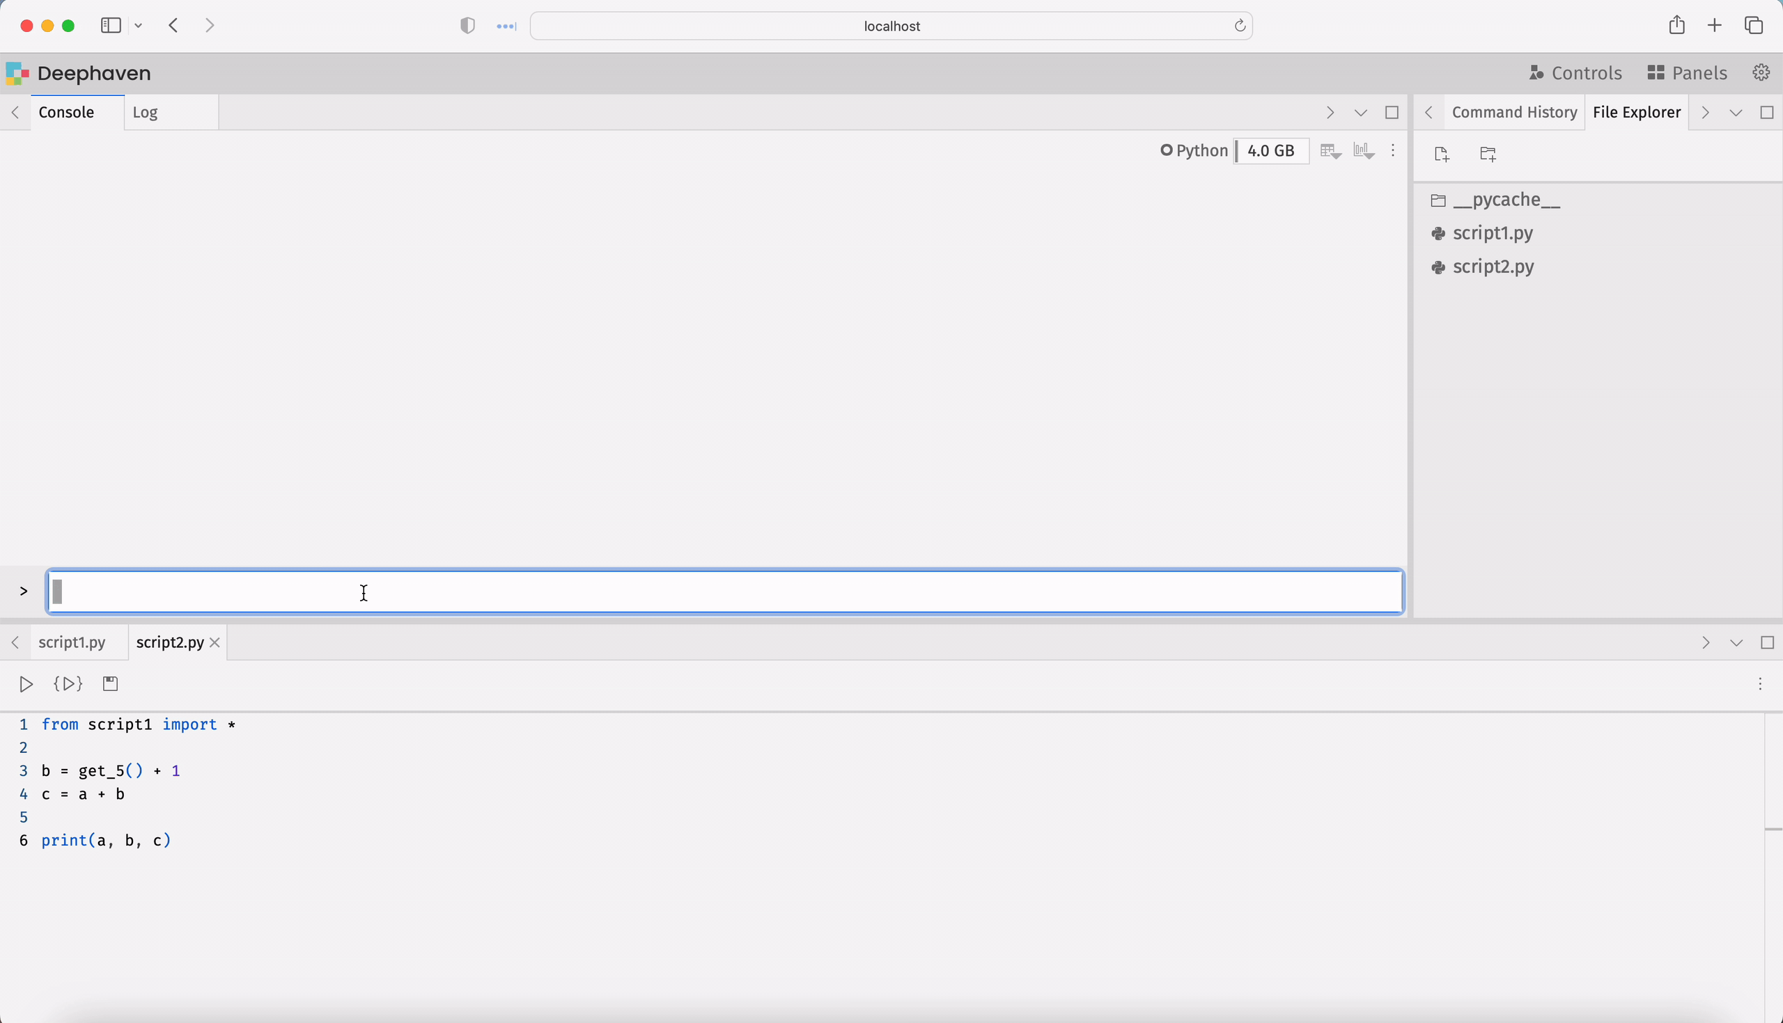Open the File Explorer panel chevron dropdown
The width and height of the screenshot is (1783, 1023).
(1735, 113)
